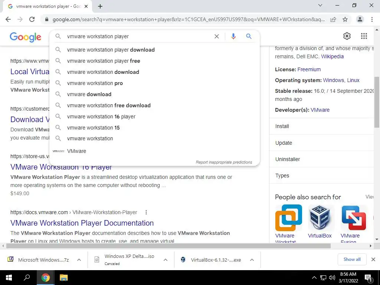Expand the Install section in knowledge panel
Screen dimensions: 380x285
[322, 126]
